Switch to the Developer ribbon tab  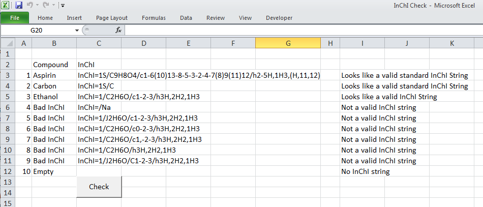(279, 18)
